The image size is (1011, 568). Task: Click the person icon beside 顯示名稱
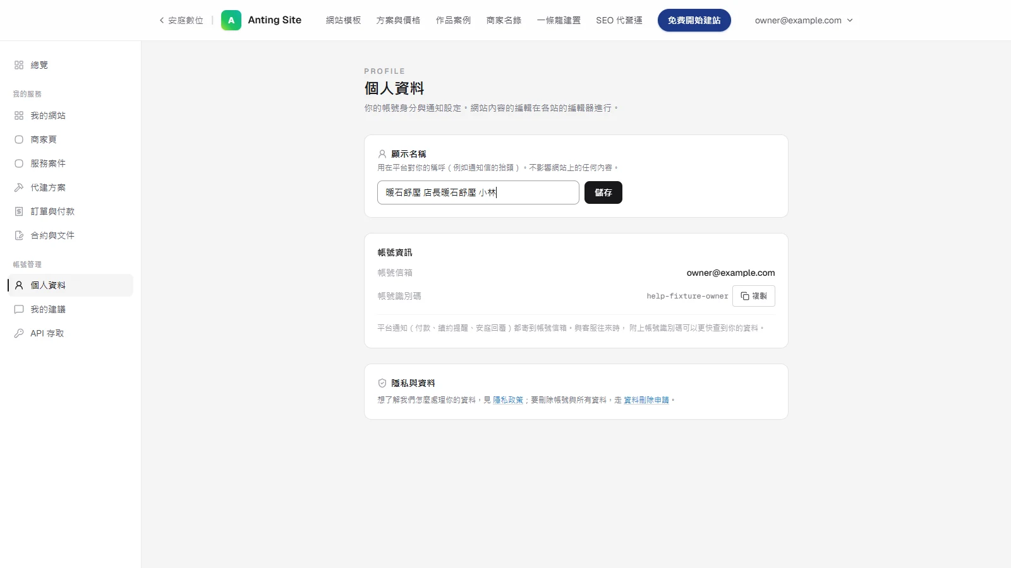[382, 154]
